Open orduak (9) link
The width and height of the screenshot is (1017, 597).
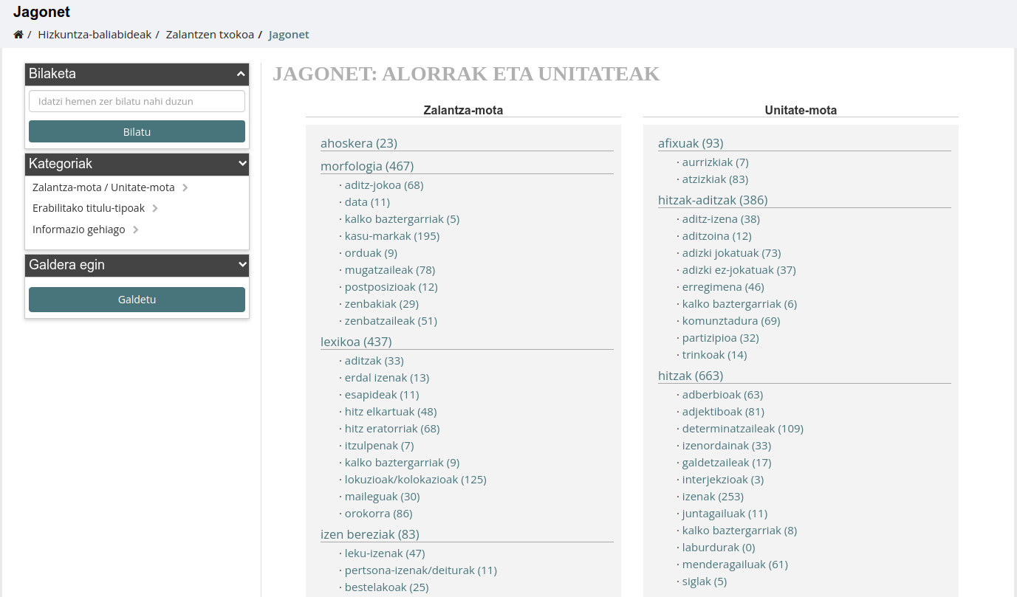[x=371, y=253]
